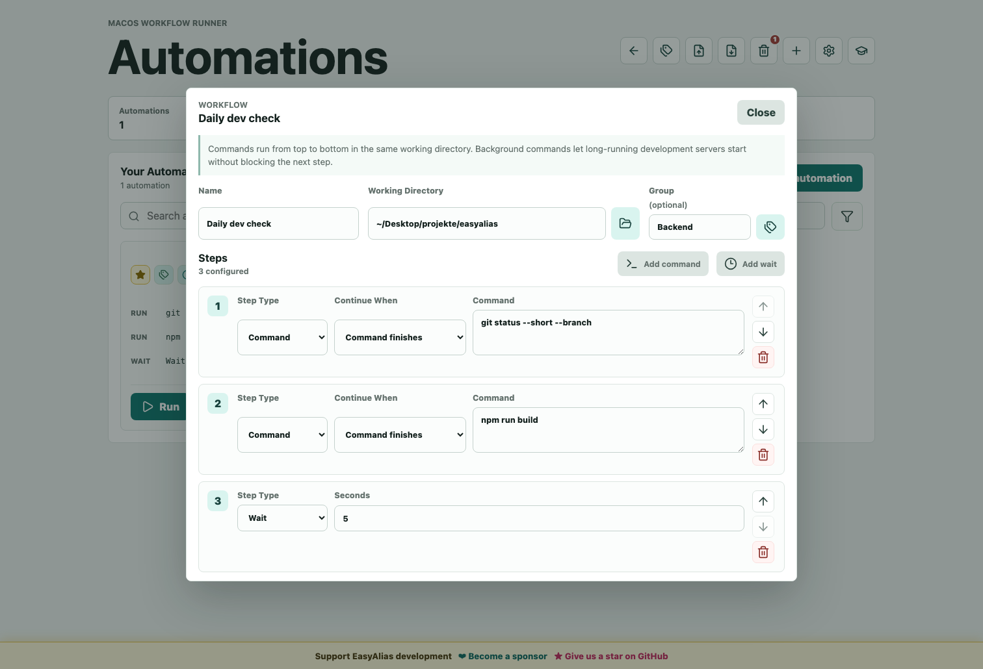Viewport: 983px width, 669px height.
Task: Click the Seconds field for step 3
Action: (x=539, y=518)
